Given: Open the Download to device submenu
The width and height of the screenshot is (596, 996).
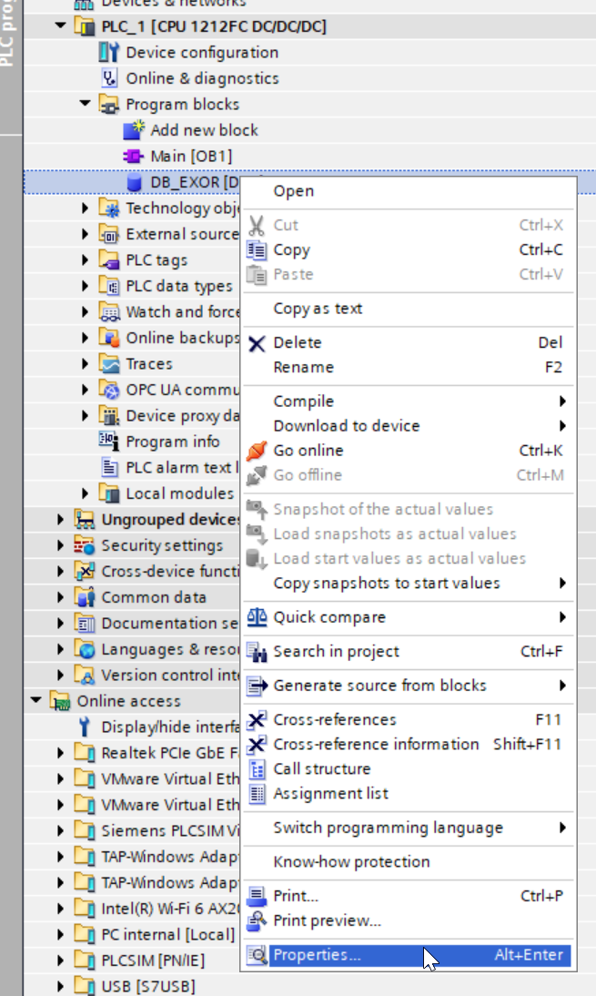Looking at the screenshot, I should pyautogui.click(x=409, y=425).
